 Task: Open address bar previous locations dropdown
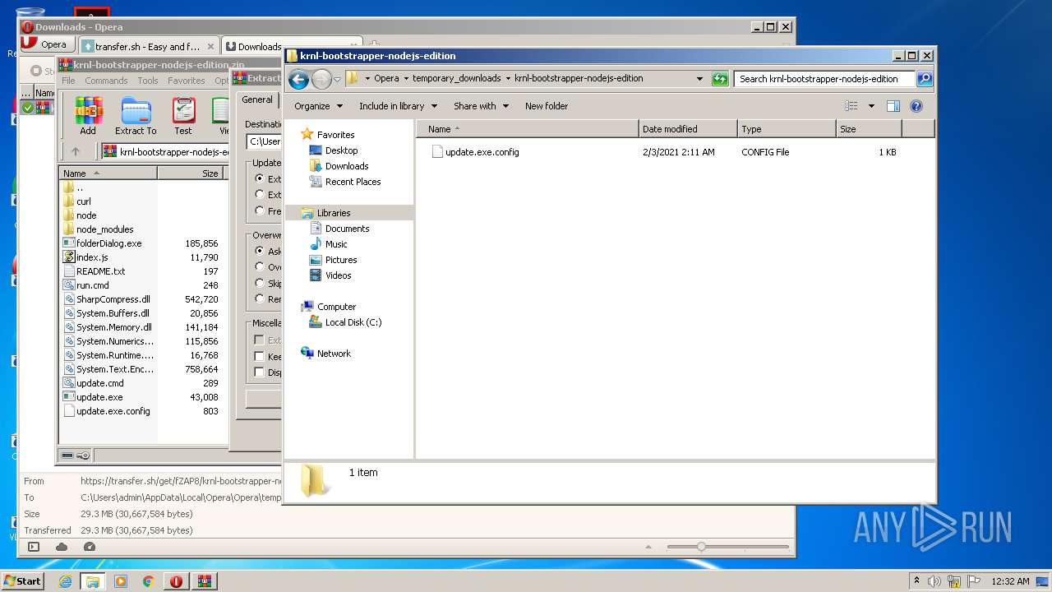[x=699, y=79]
